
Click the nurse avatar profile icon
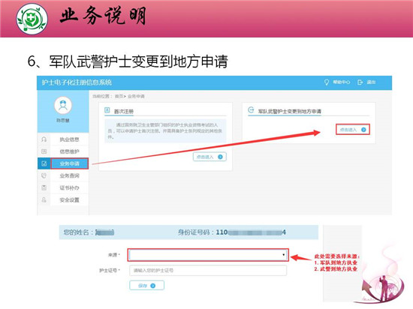63,105
